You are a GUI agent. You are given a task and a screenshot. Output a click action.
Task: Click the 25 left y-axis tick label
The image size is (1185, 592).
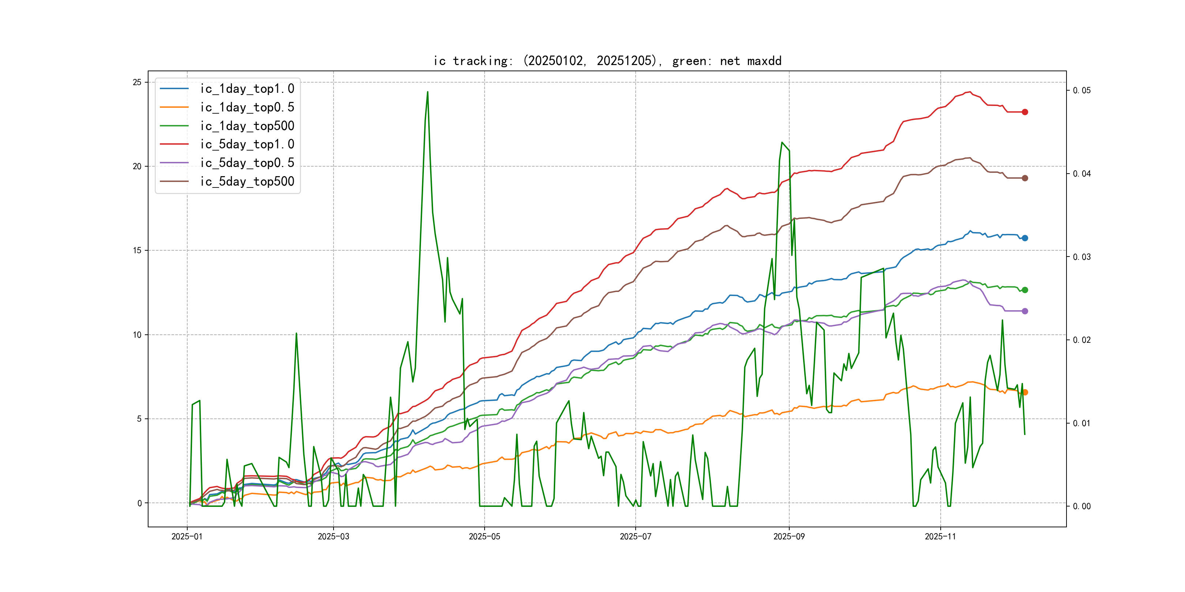pos(137,82)
